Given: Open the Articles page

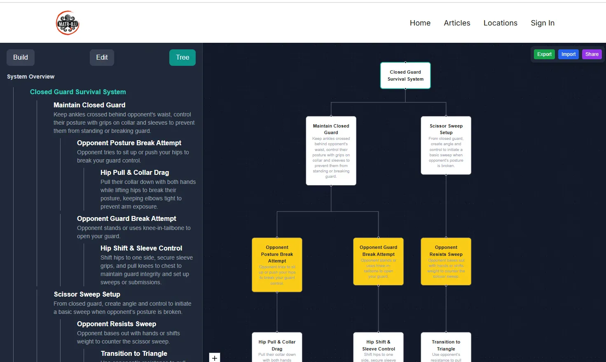Looking at the screenshot, I should (457, 23).
